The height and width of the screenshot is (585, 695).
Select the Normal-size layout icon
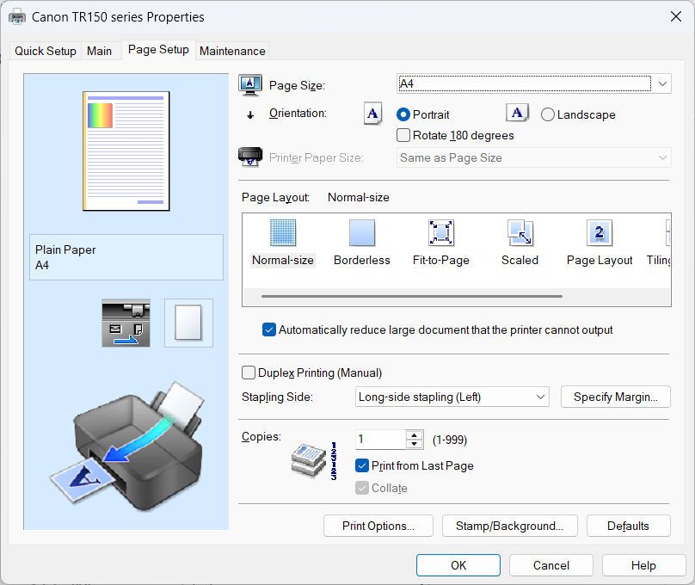[x=283, y=232]
